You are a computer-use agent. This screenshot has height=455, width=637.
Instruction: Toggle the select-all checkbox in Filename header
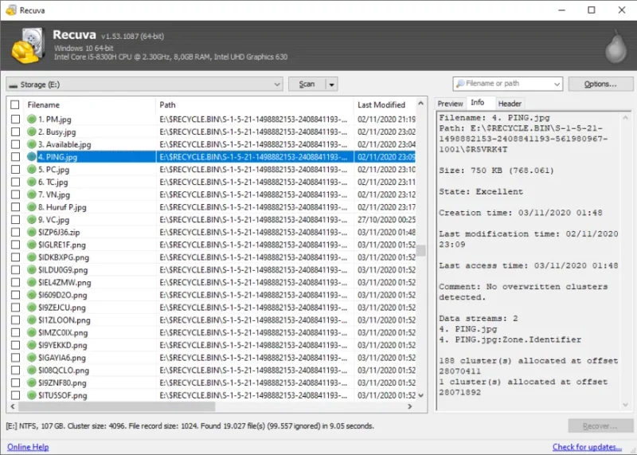15,105
